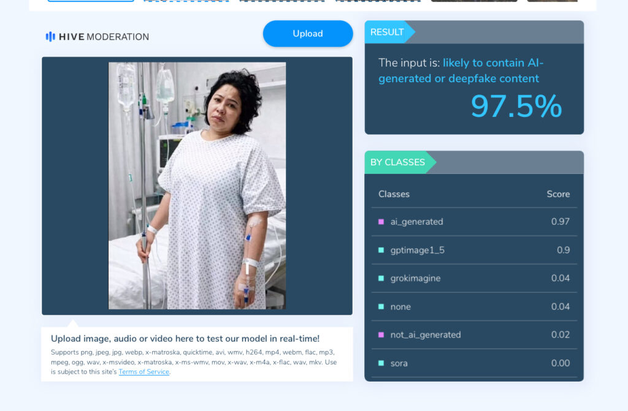Click the cyan square next to none

pos(381,306)
